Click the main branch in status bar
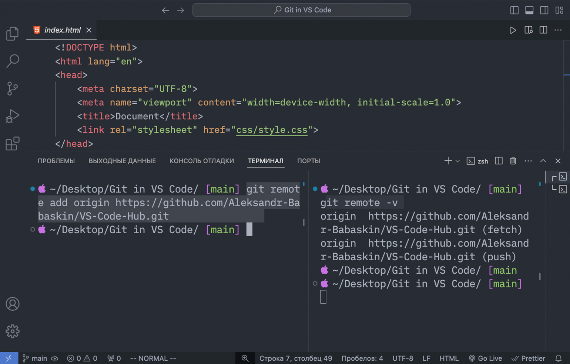 coord(35,358)
